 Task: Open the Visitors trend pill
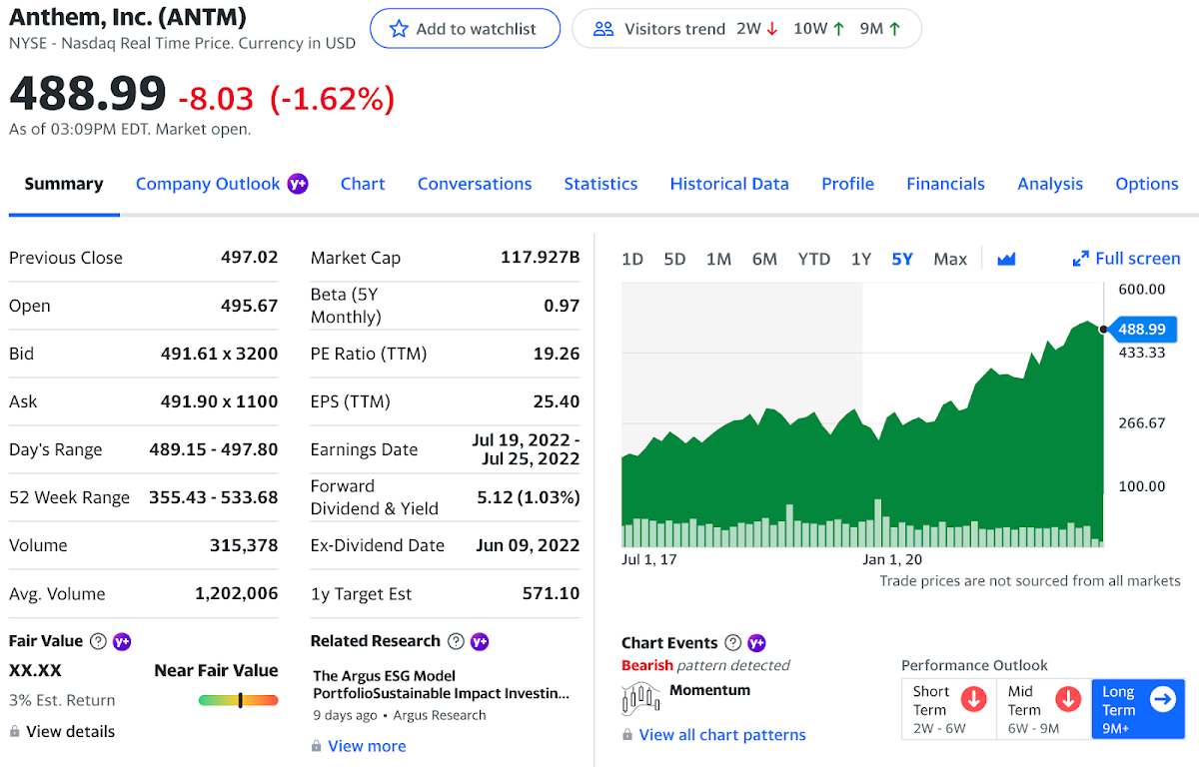746,29
